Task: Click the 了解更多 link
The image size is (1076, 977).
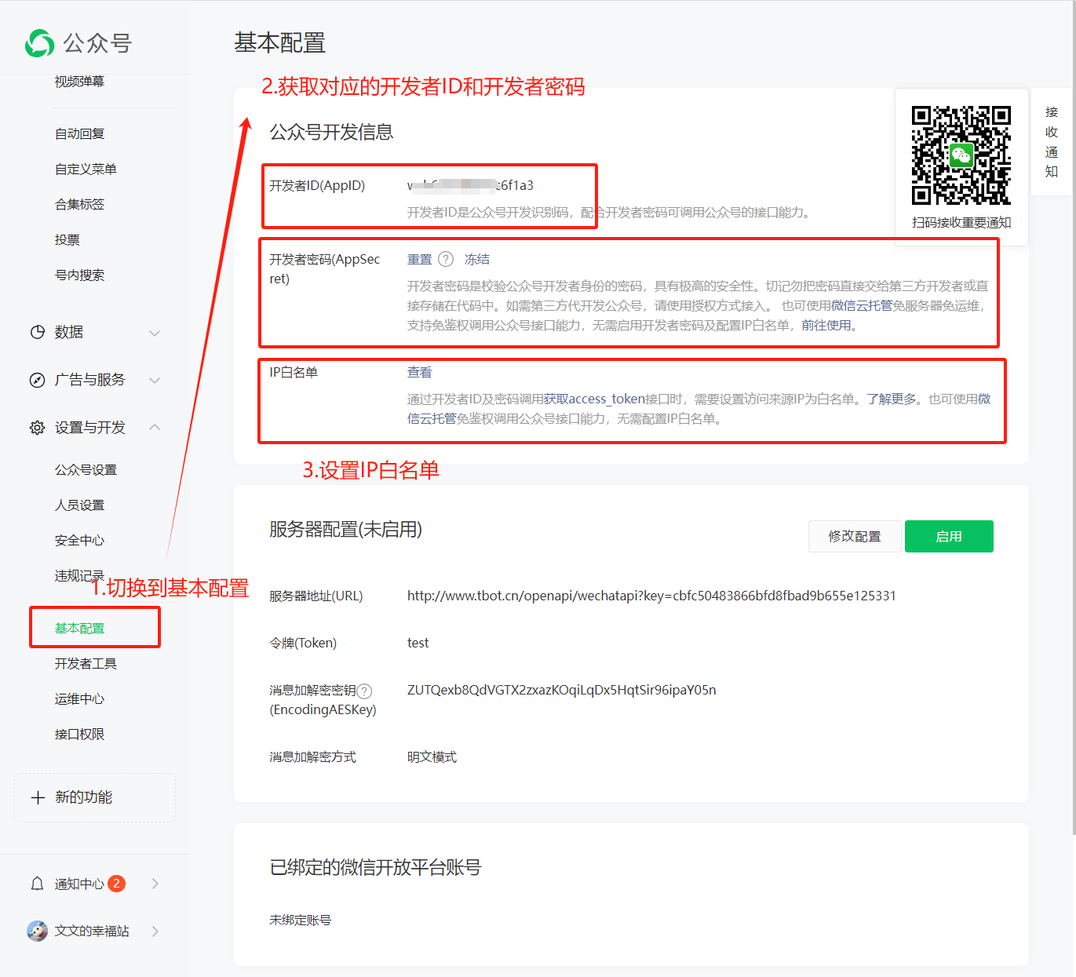Action: pos(892,399)
